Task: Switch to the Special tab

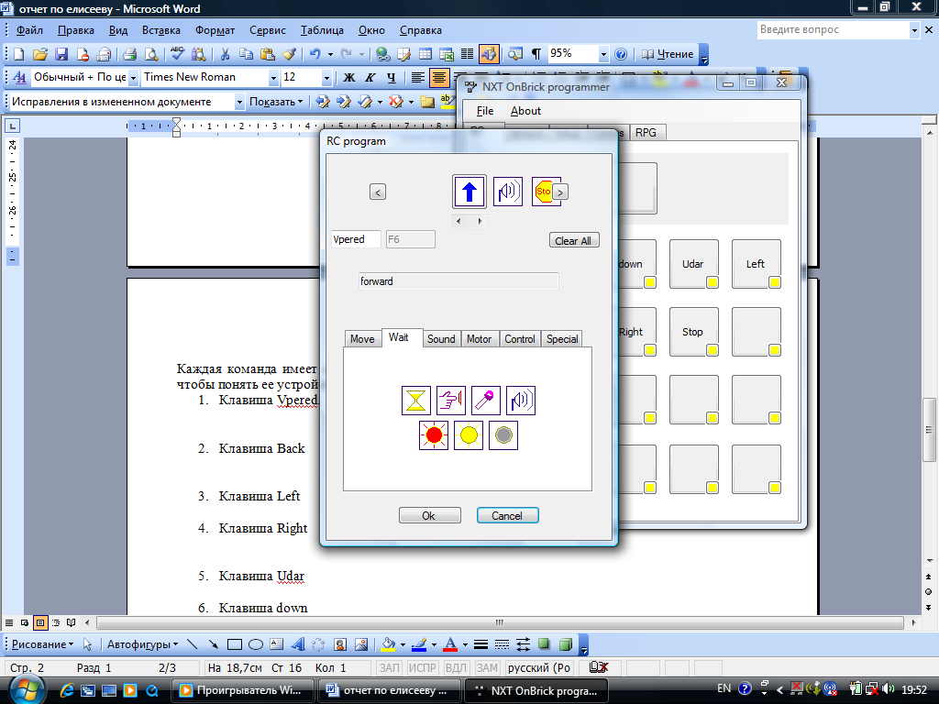Action: [562, 339]
